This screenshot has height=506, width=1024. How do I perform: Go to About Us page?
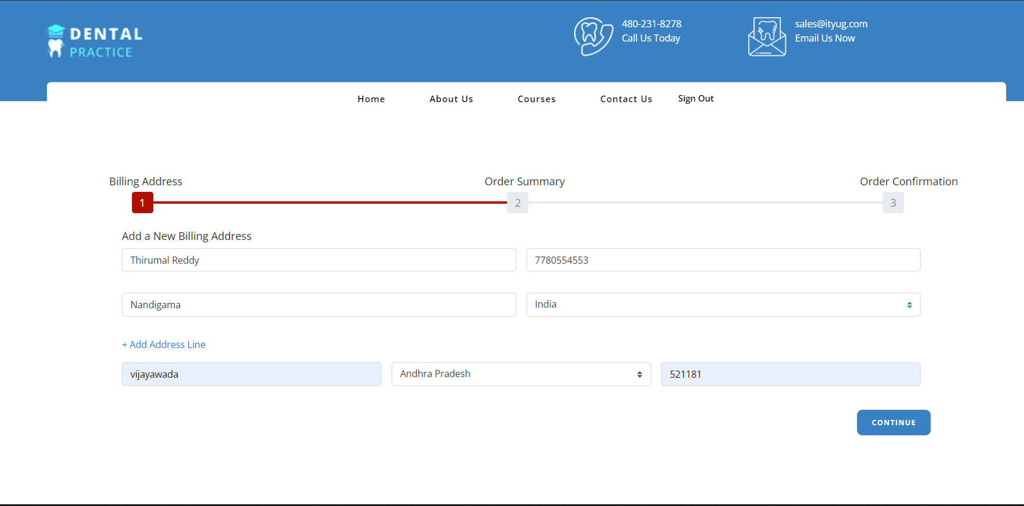pyautogui.click(x=451, y=99)
